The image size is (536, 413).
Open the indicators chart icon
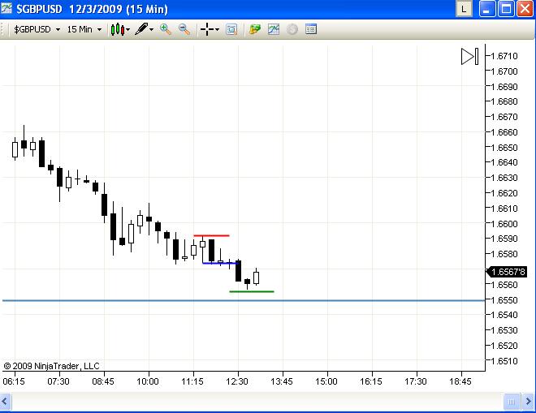[274, 29]
